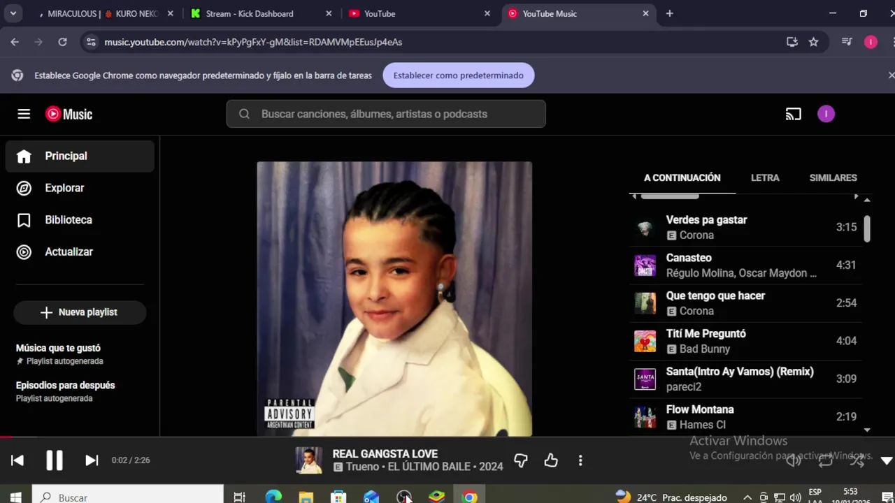This screenshot has width=895, height=503.
Task: Click the Verdes pa gastar thumbnail
Action: point(645,228)
